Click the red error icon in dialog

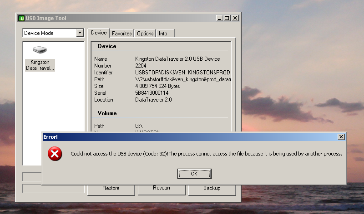(55, 154)
